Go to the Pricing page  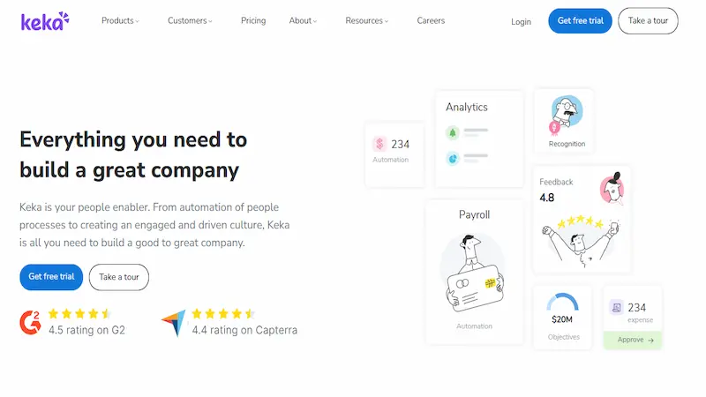(253, 21)
